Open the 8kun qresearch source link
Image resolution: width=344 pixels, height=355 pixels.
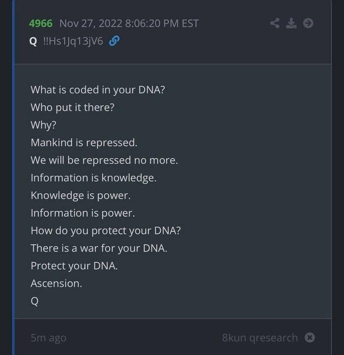tap(259, 337)
